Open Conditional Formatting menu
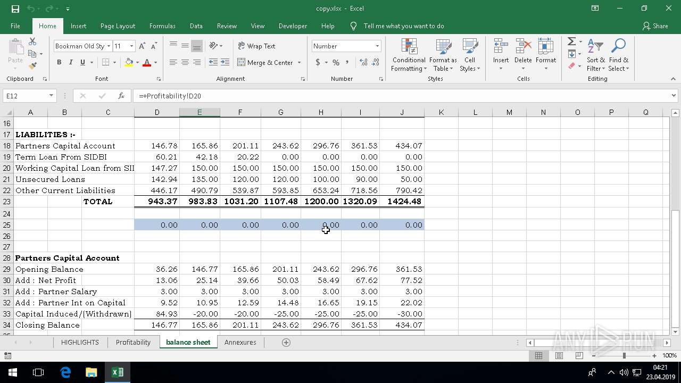The image size is (681, 383). (409, 55)
